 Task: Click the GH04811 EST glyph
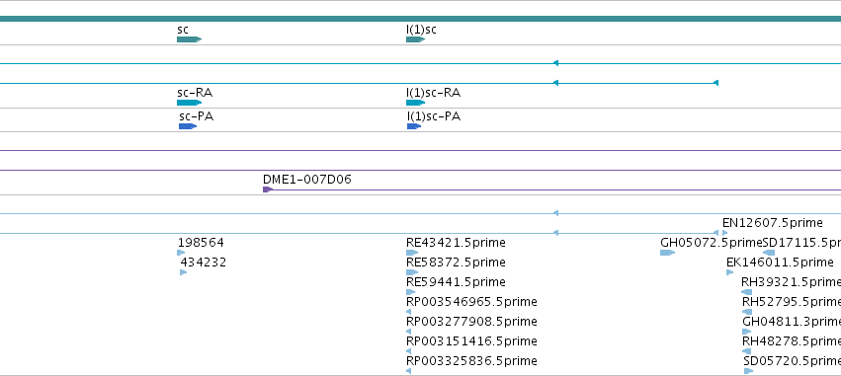746,332
